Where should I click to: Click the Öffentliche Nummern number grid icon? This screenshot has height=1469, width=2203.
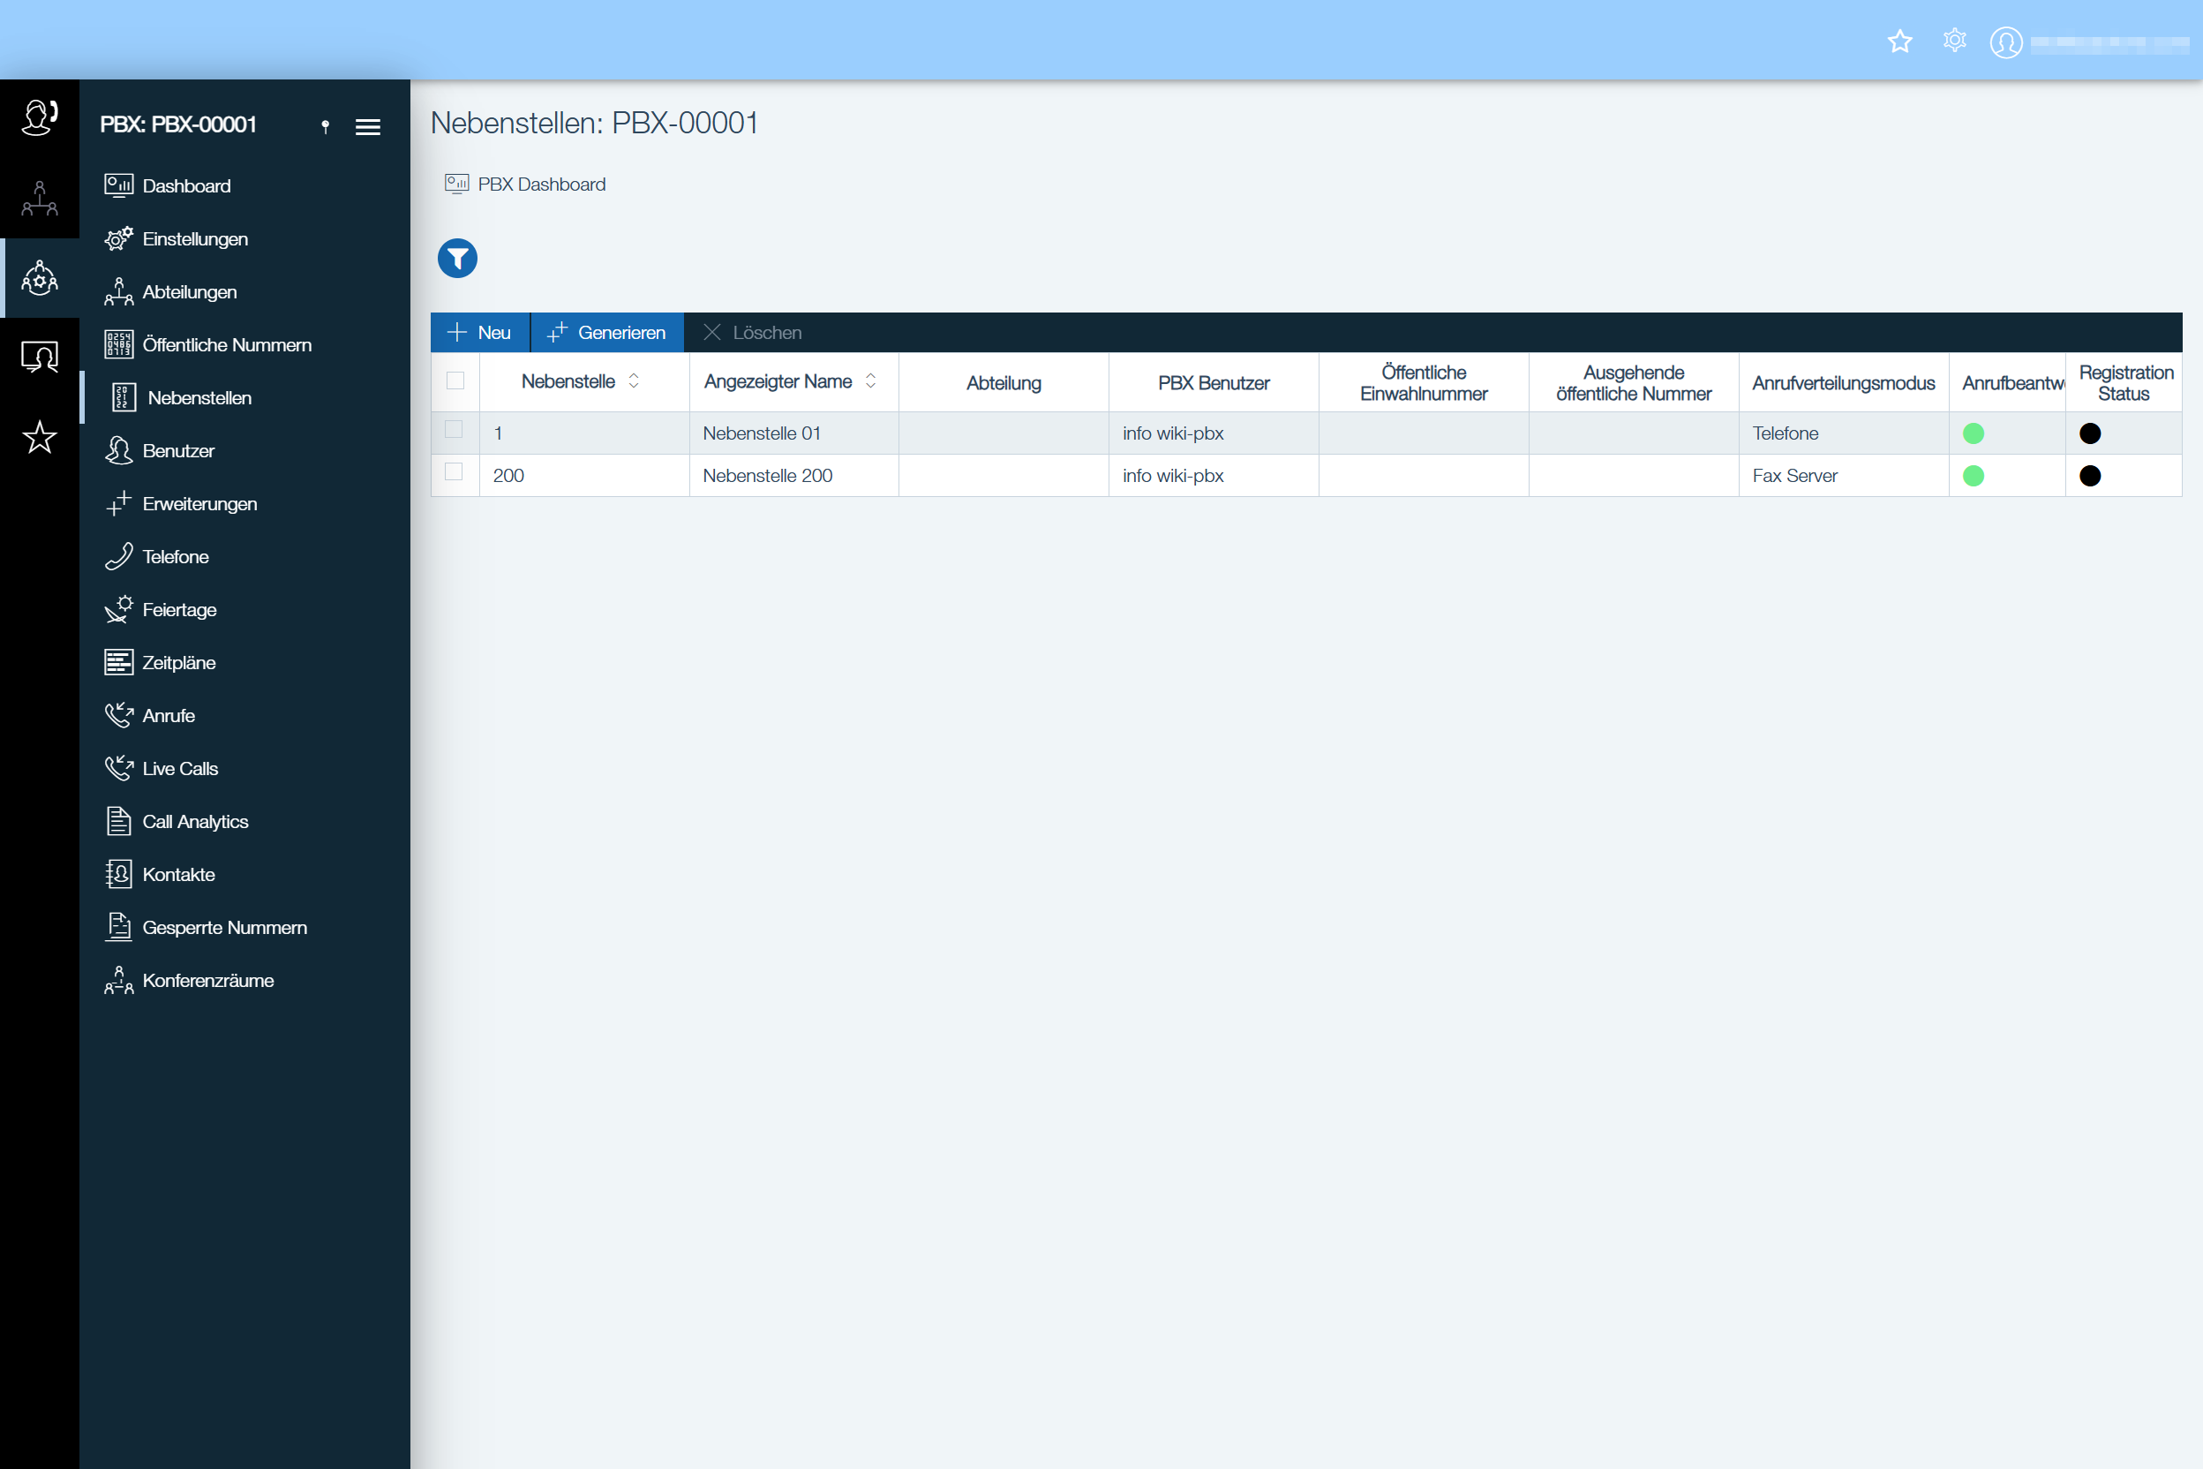click(x=118, y=345)
